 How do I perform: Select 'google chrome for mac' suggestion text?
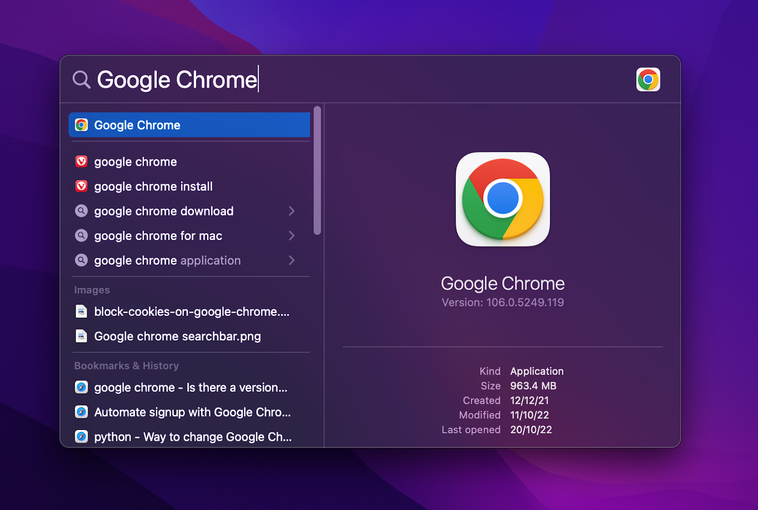(x=158, y=236)
